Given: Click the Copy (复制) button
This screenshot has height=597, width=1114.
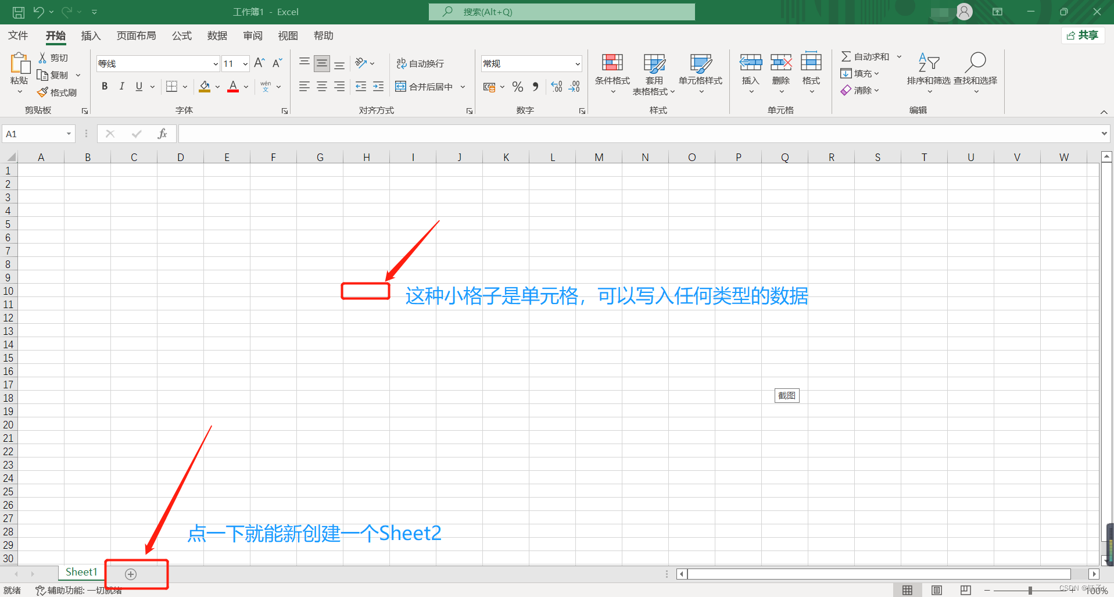Looking at the screenshot, I should (x=53, y=75).
